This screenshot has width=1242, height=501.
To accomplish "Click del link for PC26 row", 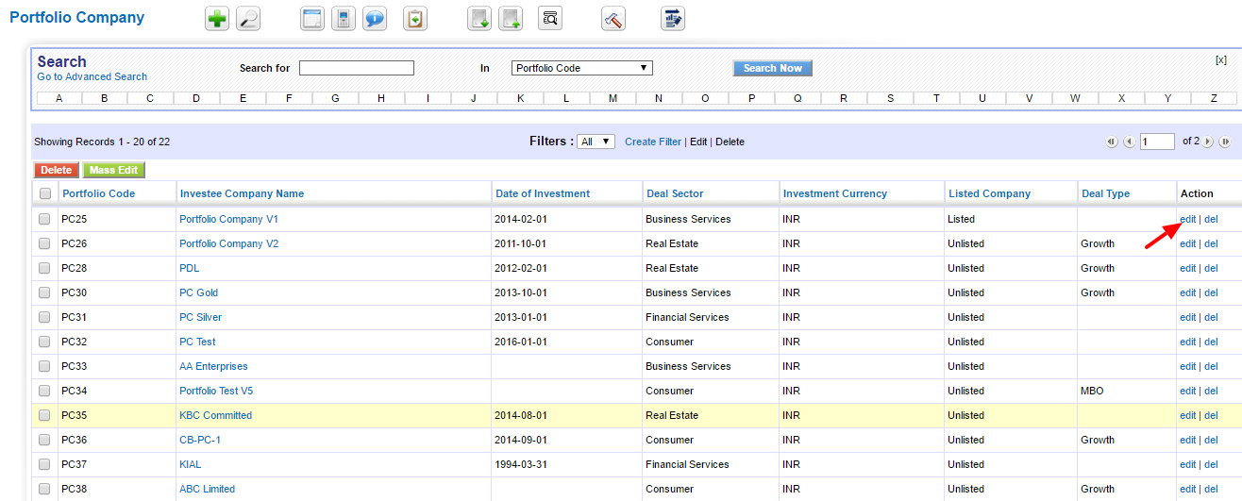I will point(1211,243).
